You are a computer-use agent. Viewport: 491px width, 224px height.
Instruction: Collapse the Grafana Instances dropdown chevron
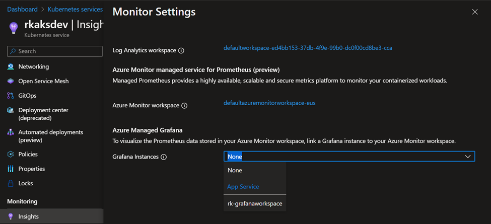(x=468, y=157)
